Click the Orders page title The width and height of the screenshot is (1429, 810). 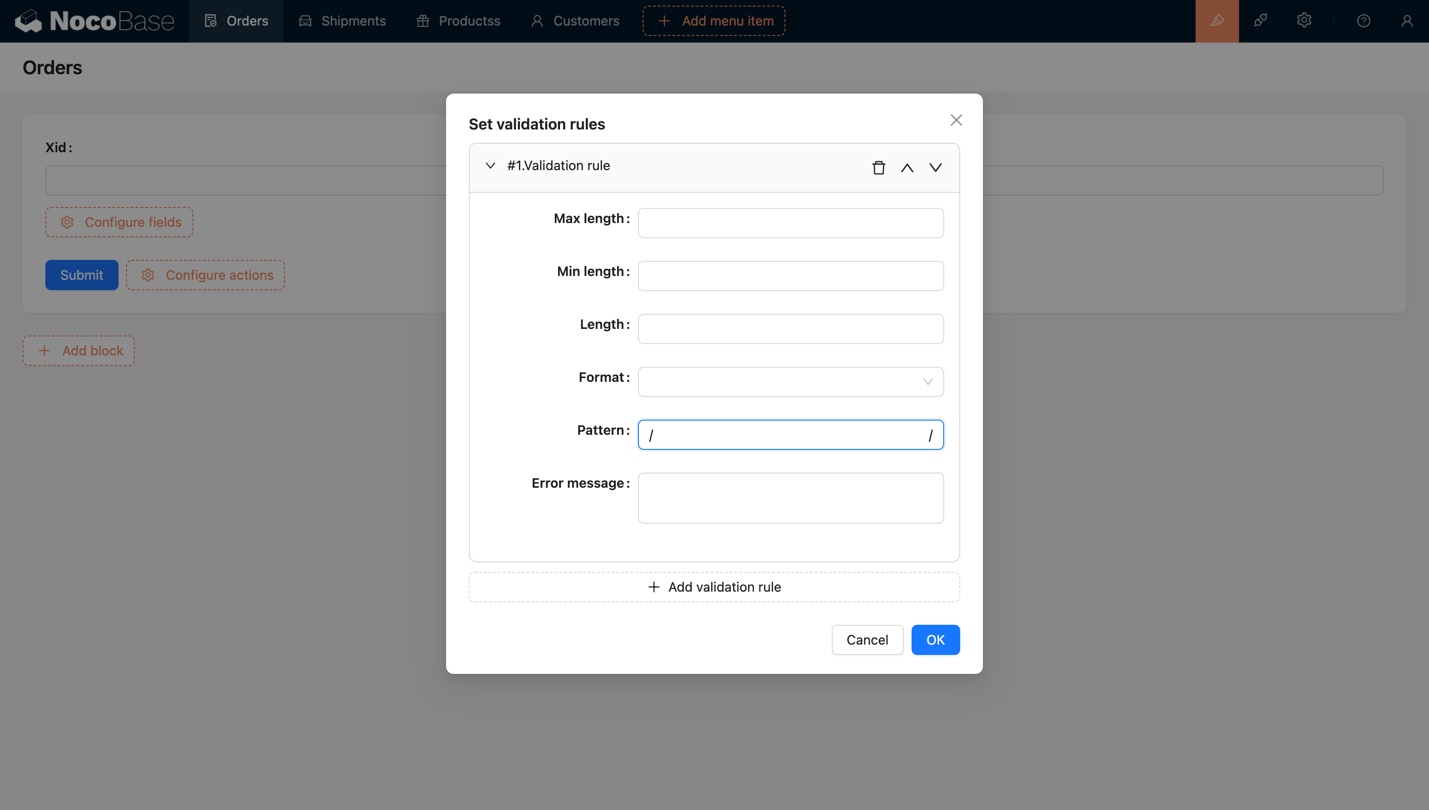point(52,67)
